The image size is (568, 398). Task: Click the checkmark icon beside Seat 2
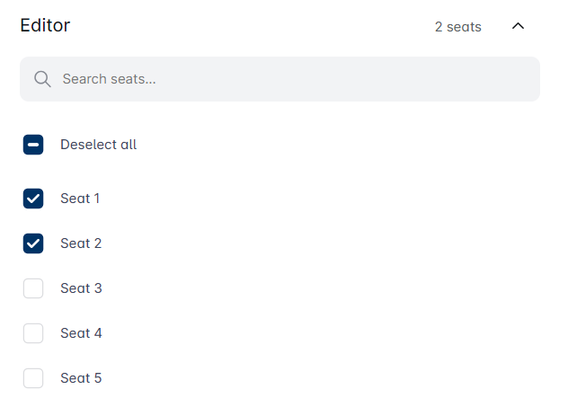click(x=33, y=243)
